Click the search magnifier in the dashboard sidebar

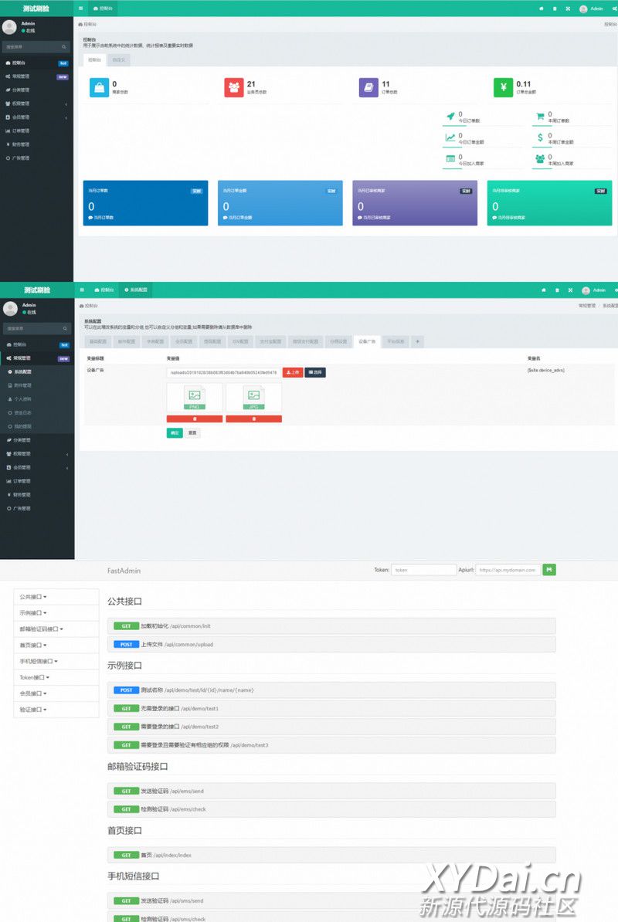tap(64, 46)
